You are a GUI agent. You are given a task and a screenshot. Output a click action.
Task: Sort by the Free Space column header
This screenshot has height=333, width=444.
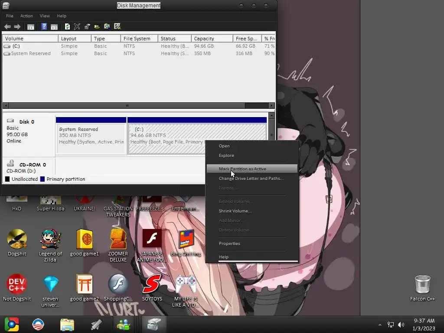[248, 39]
